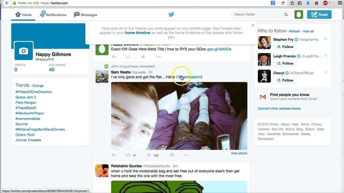Follow Stephen Fry

(x=285, y=47)
